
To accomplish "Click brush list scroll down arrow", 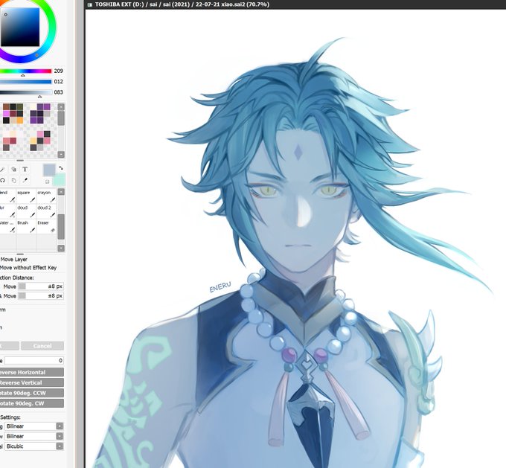I will click(61, 249).
